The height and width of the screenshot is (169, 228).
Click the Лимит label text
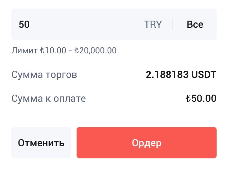(25, 51)
